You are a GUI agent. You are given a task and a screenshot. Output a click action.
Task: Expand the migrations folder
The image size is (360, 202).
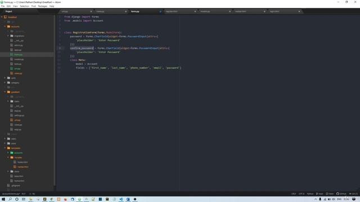8,36
